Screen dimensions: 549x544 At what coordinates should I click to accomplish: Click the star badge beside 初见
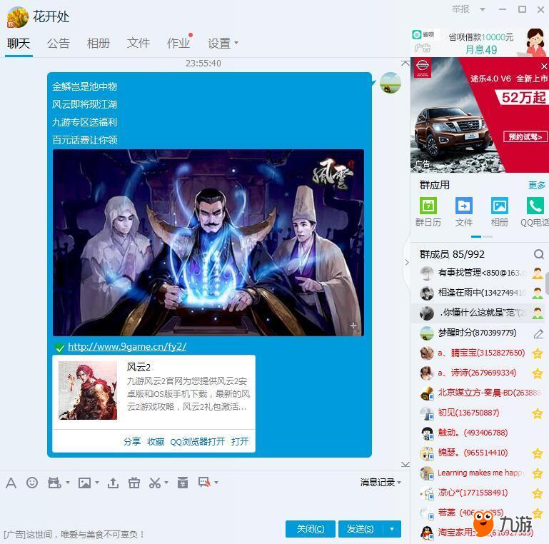coord(537,413)
